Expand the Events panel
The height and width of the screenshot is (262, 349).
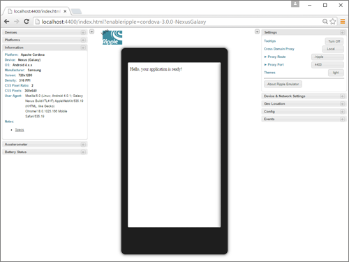pyautogui.click(x=304, y=119)
